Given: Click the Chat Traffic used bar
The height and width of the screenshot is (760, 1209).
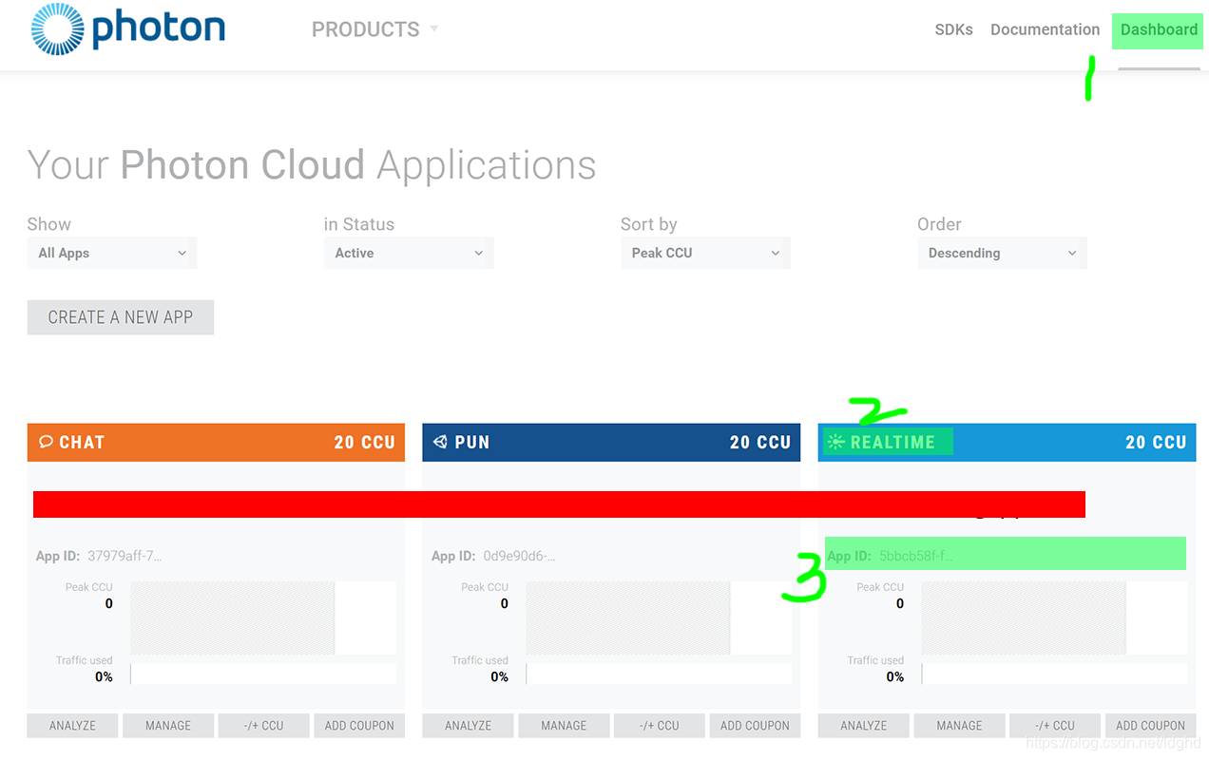Looking at the screenshot, I should 263,674.
